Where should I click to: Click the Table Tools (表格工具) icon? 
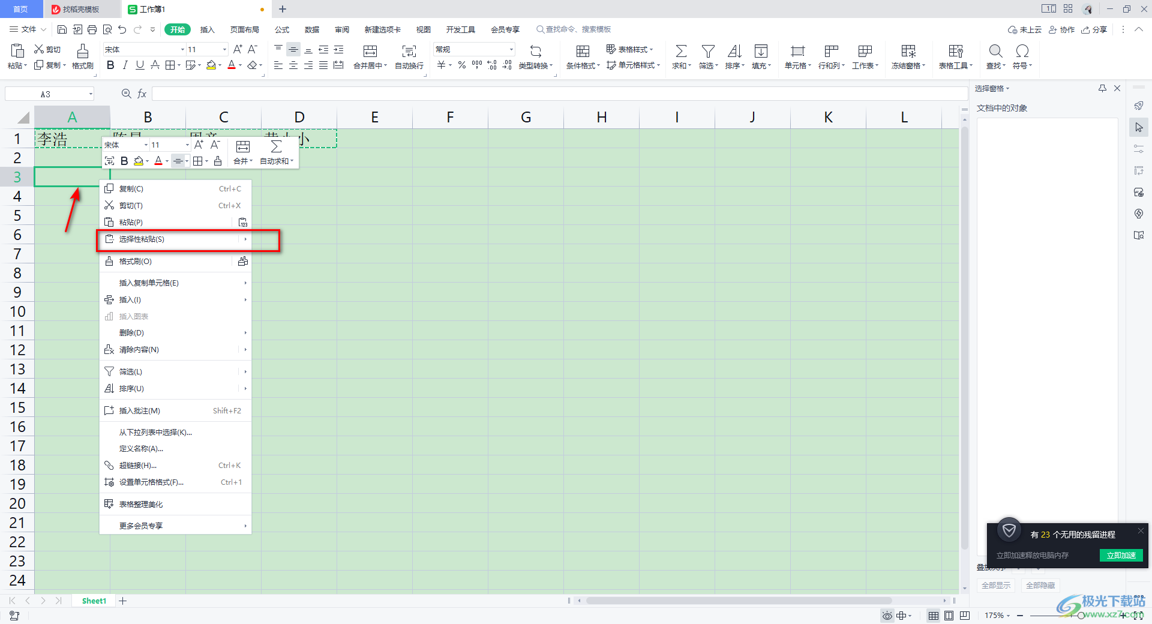click(956, 51)
